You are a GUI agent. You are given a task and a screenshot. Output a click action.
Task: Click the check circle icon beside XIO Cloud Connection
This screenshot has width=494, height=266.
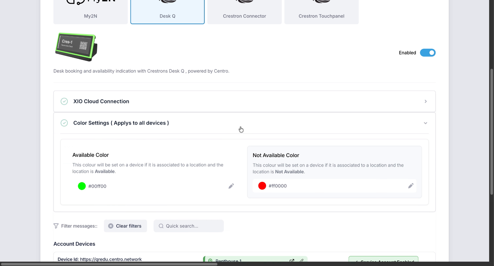64,101
